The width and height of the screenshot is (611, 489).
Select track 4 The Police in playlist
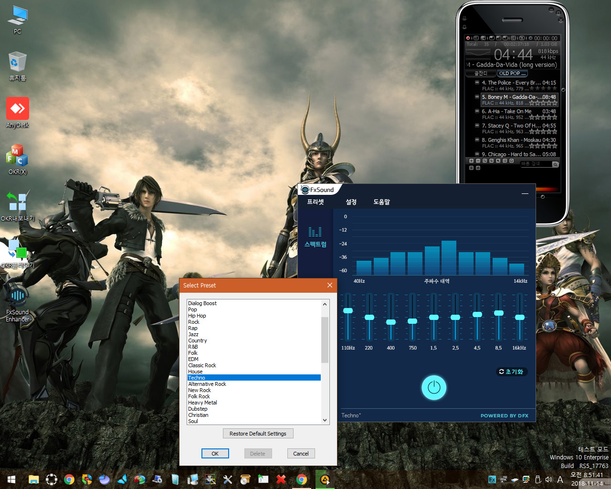(x=519, y=85)
